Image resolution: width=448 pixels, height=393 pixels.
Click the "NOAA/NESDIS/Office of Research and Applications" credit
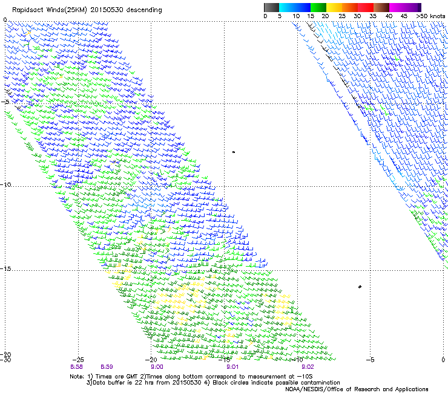coord(357,389)
